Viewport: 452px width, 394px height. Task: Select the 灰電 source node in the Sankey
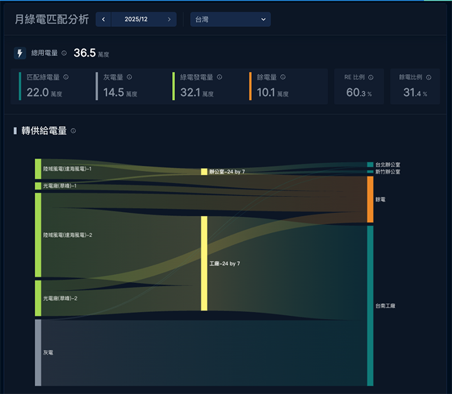pyautogui.click(x=38, y=353)
